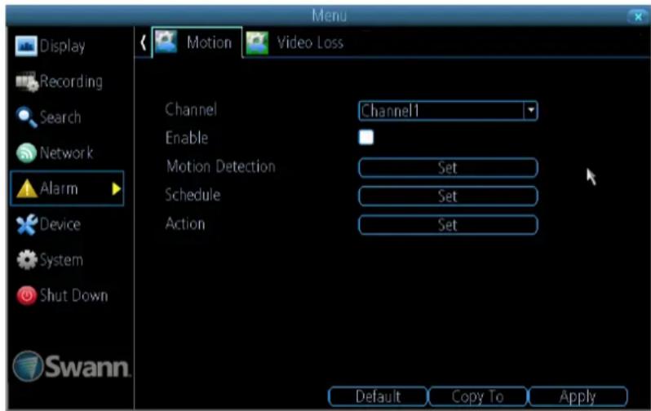Click the yellow Alarm warning triangle icon
The width and height of the screenshot is (651, 411).
[27, 188]
